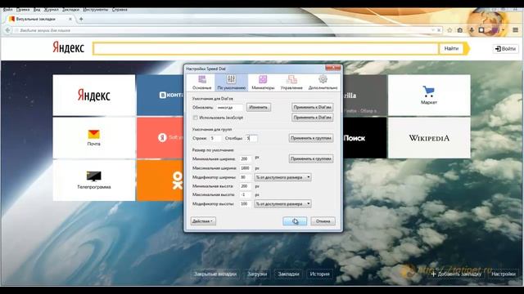Click the bookmark star icon in toolbar
This screenshot has width=524, height=294.
point(449,30)
